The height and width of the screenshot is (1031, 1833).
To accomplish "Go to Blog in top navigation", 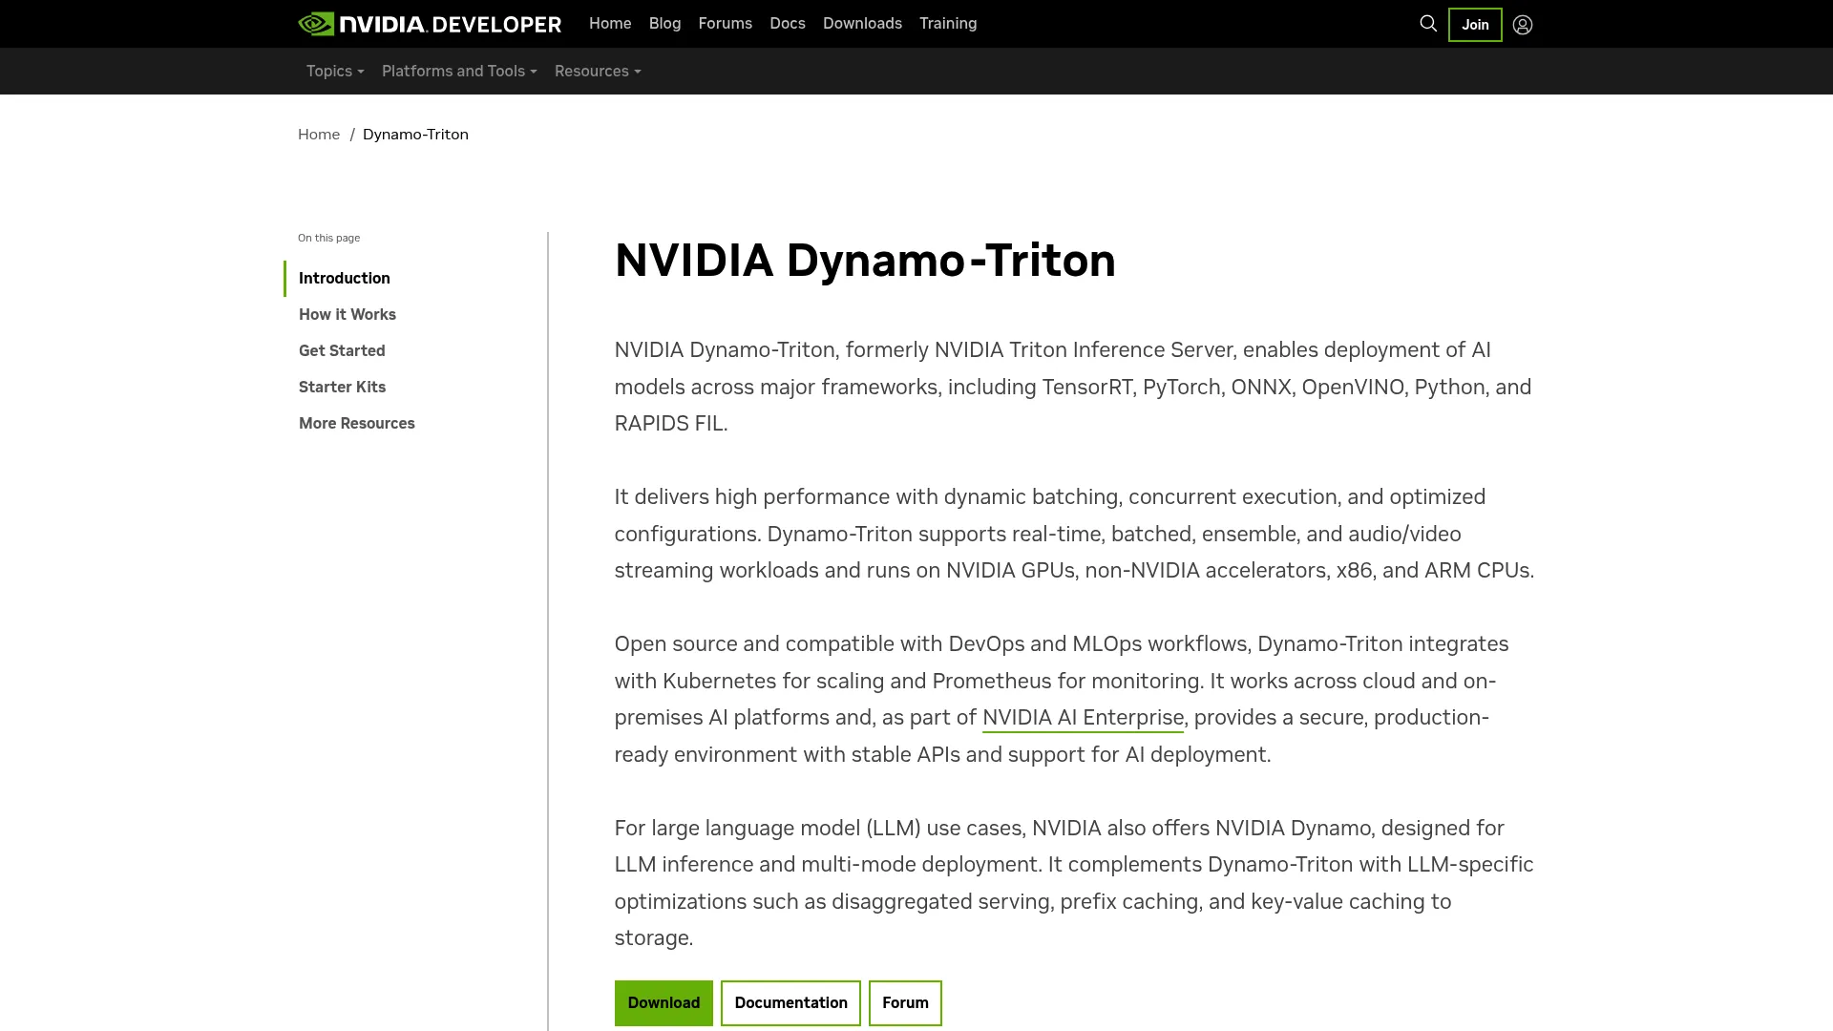I will (x=664, y=24).
